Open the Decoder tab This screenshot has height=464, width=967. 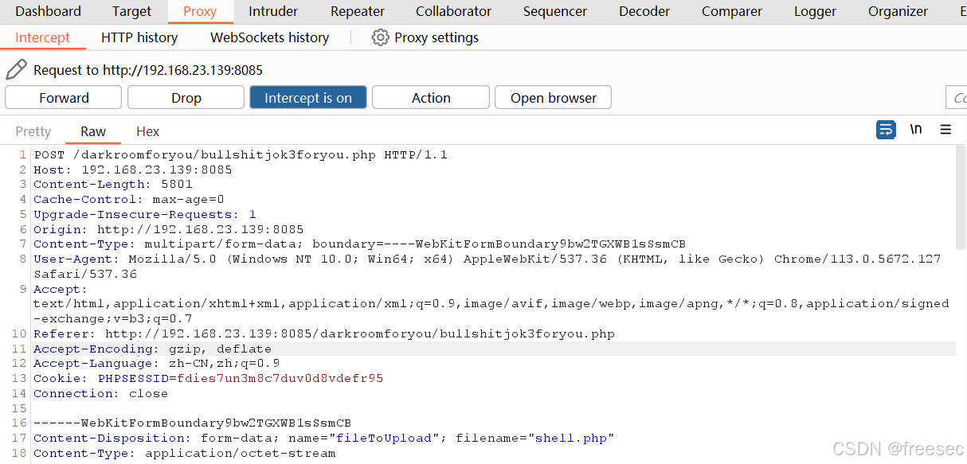click(644, 11)
